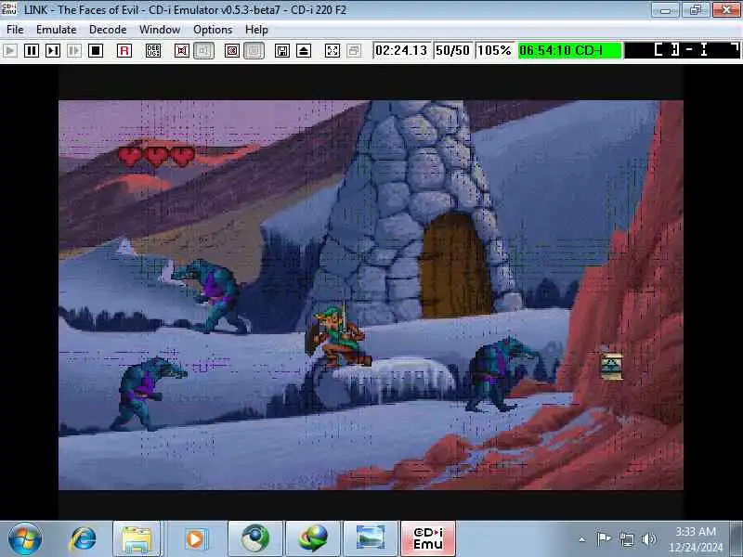
Task: Open the Help menu
Action: pyautogui.click(x=256, y=30)
